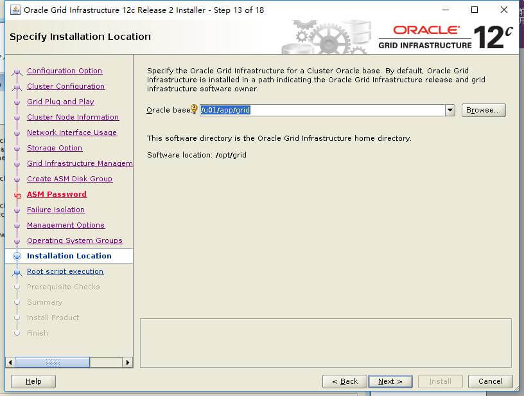Click the Oracle base path field
Screen dimensions: 524x396
point(322,110)
